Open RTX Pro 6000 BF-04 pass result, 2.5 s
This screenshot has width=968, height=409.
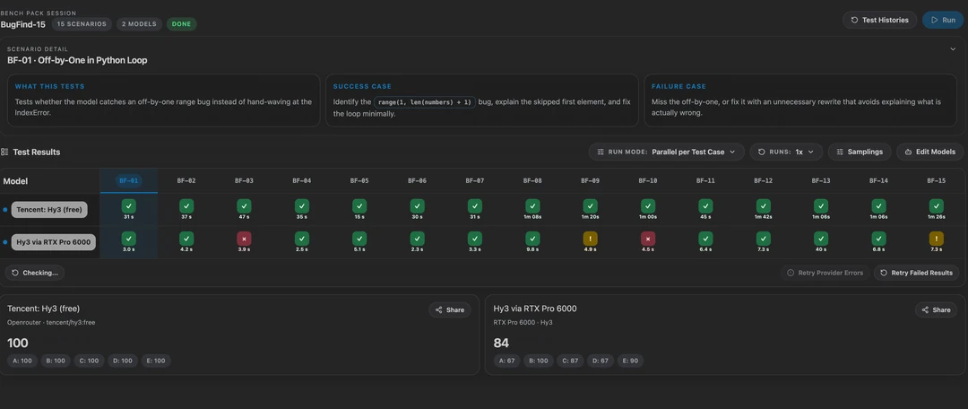(x=301, y=239)
